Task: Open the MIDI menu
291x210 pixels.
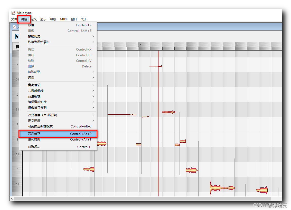Action: pyautogui.click(x=63, y=19)
